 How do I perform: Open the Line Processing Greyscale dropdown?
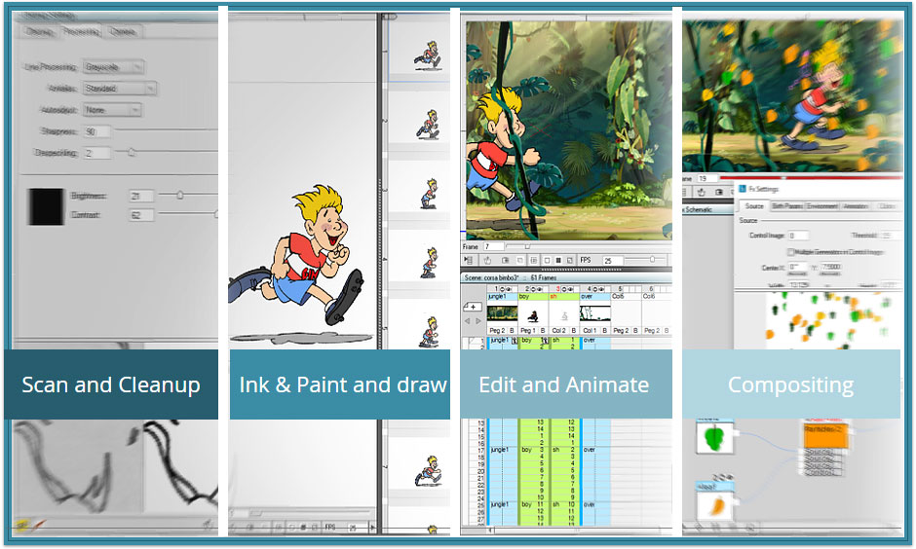pos(114,67)
